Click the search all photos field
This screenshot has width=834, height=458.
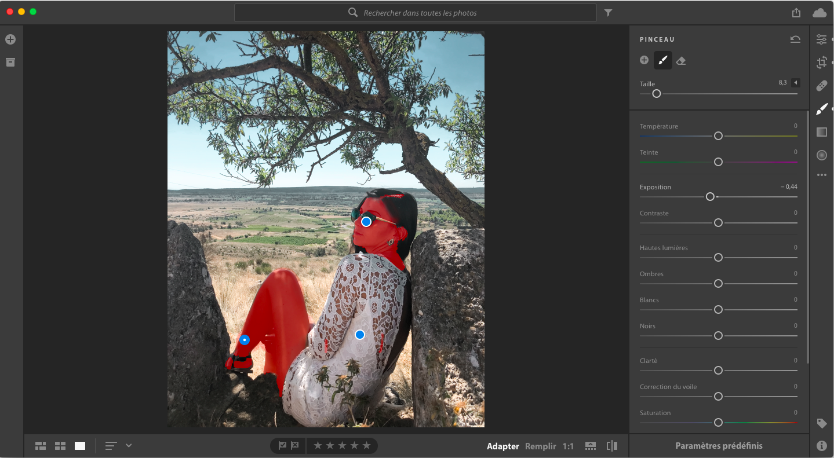[415, 13]
